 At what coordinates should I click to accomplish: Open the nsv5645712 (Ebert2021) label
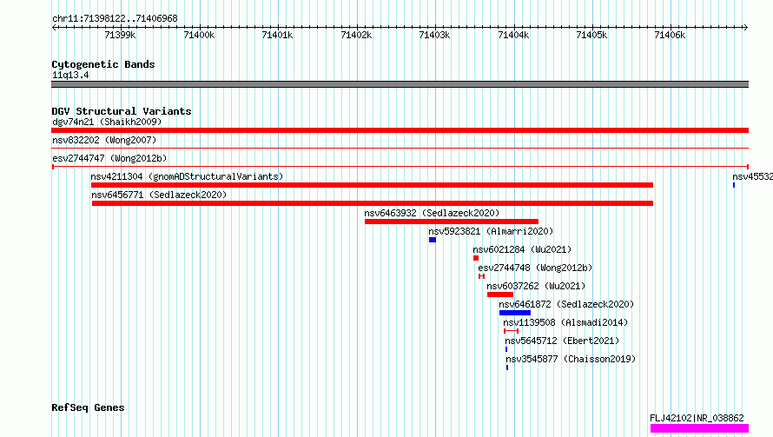(562, 341)
